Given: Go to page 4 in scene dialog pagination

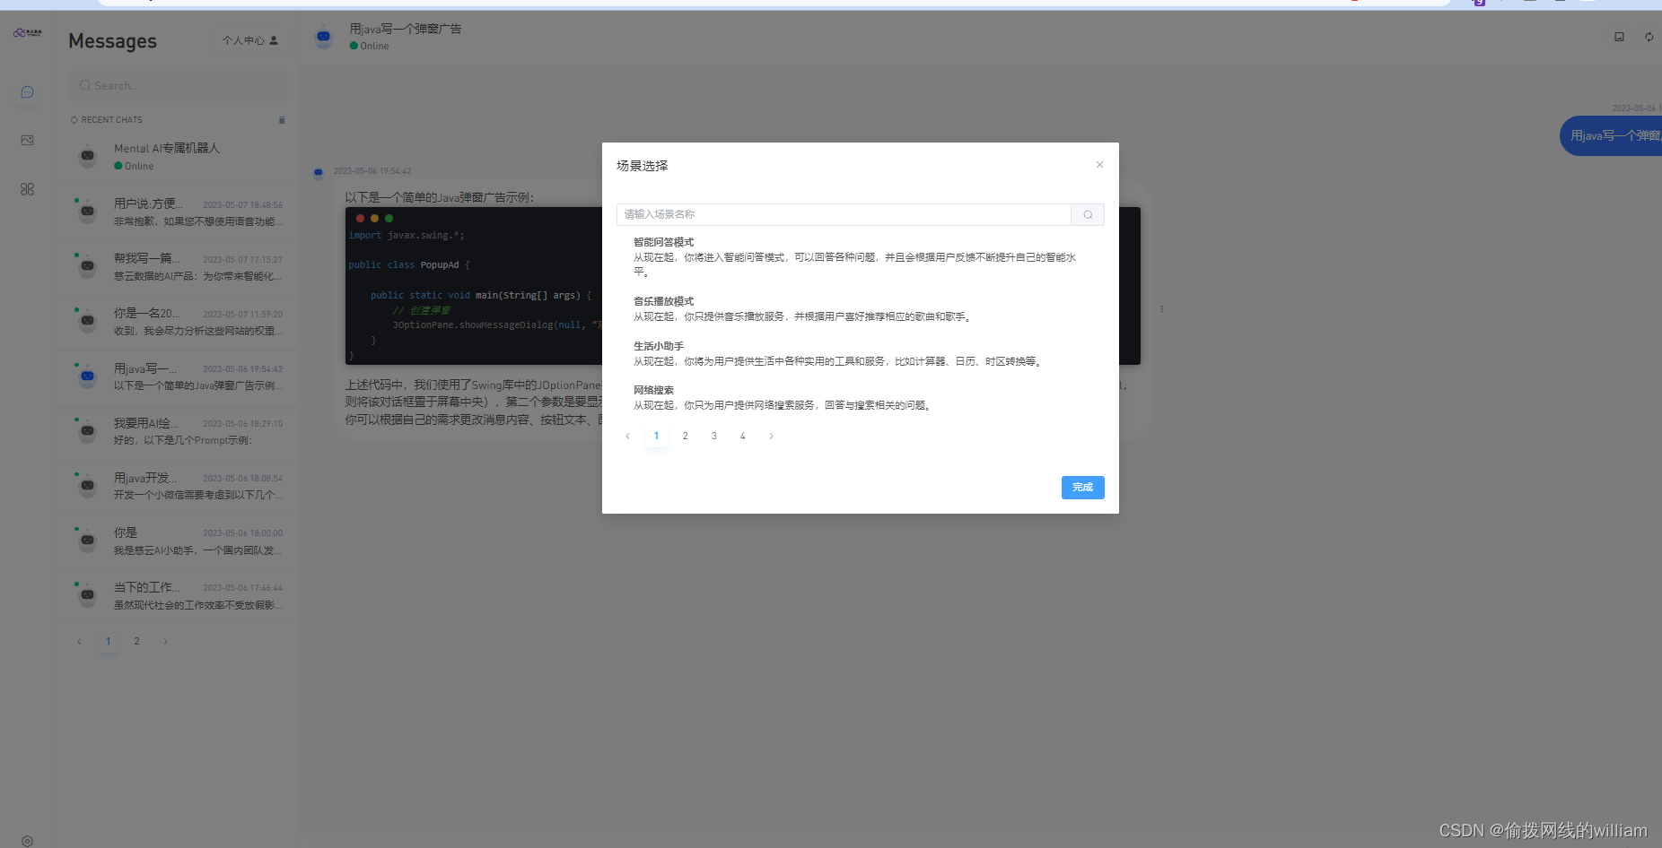Looking at the screenshot, I should [x=742, y=437].
